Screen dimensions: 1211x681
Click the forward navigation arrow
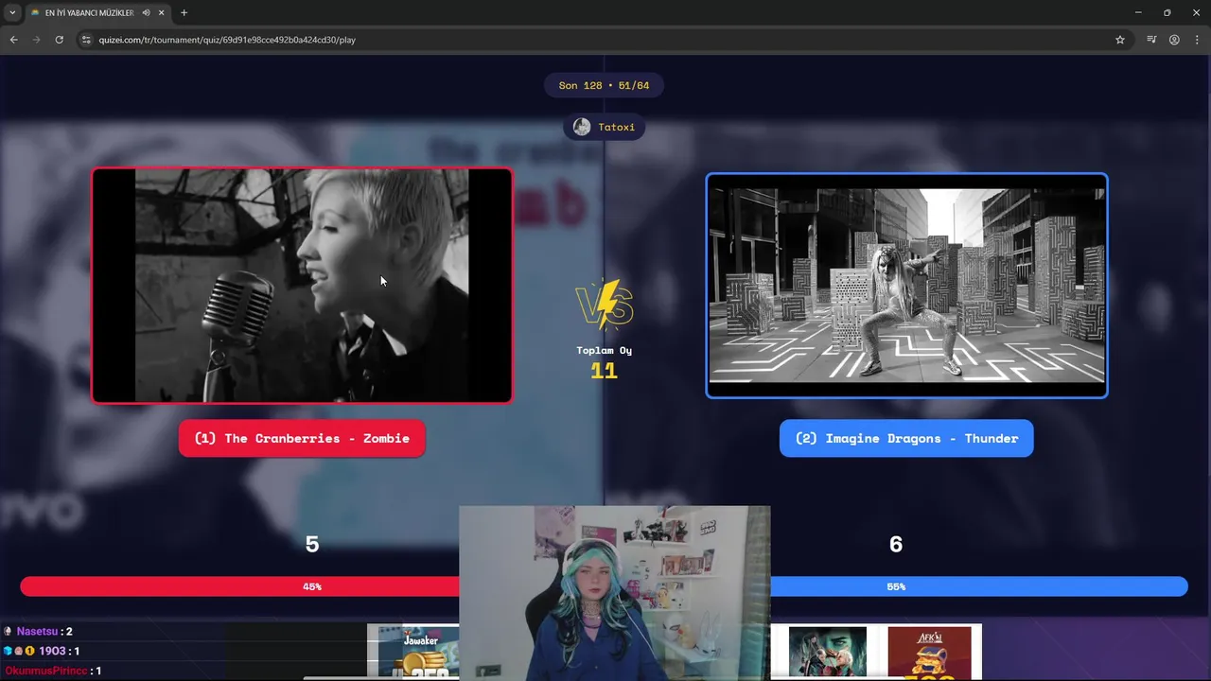coord(36,40)
